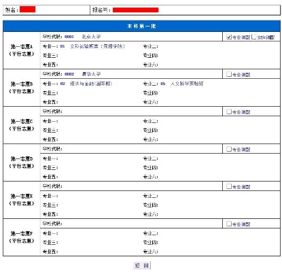Click major code 01 in 第一志愿A
This screenshot has height=272, width=282.
63,46
